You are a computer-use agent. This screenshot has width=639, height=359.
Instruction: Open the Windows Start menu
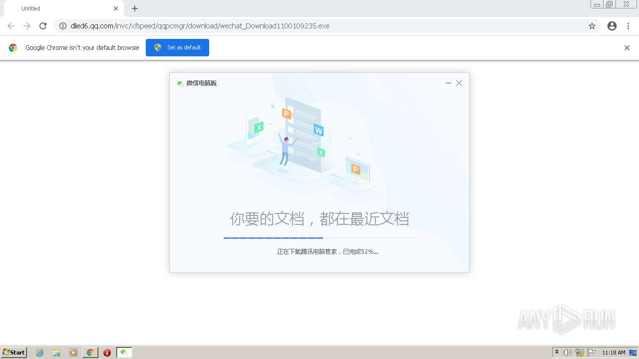click(14, 353)
